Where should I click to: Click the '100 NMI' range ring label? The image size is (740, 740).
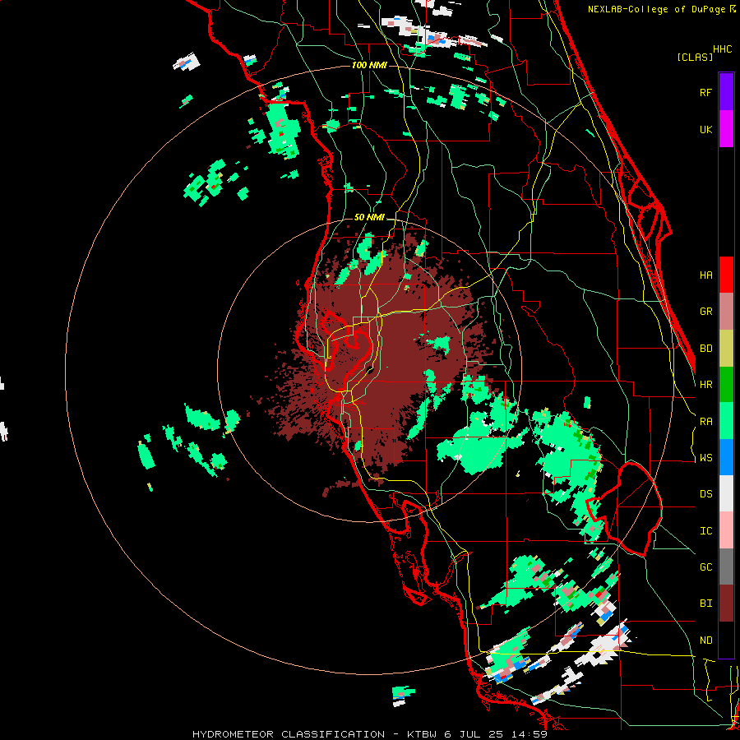(369, 65)
